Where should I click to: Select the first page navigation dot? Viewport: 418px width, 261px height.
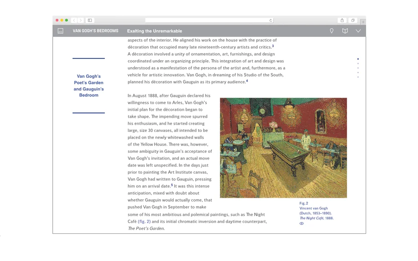tap(358, 59)
